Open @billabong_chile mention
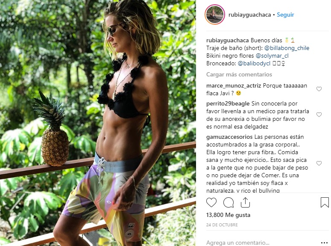 pyautogui.click(x=287, y=48)
